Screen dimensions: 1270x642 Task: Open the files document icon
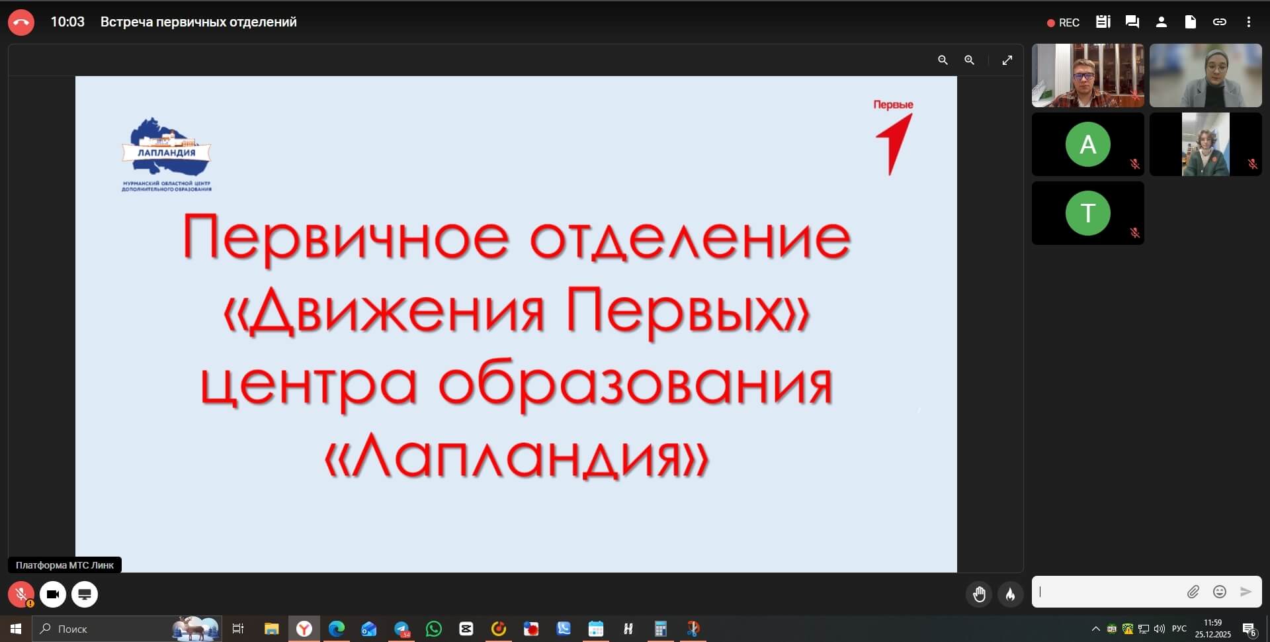1190,22
